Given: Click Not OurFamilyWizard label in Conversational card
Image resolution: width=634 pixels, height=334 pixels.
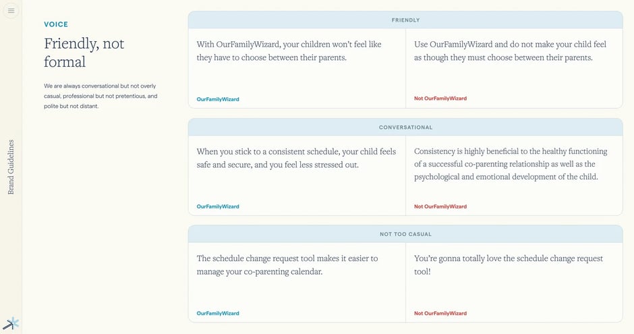Looking at the screenshot, I should click(x=440, y=206).
